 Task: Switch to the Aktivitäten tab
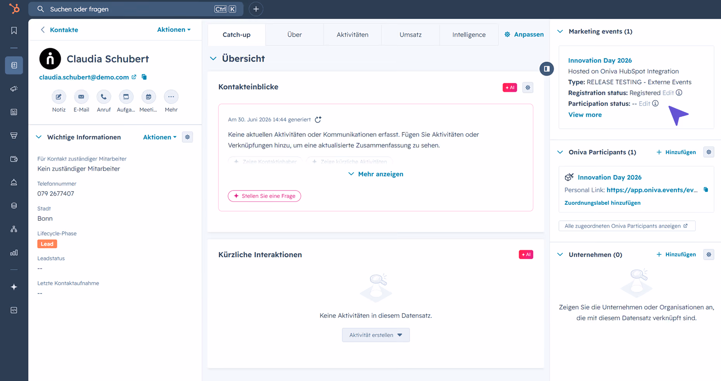click(353, 35)
